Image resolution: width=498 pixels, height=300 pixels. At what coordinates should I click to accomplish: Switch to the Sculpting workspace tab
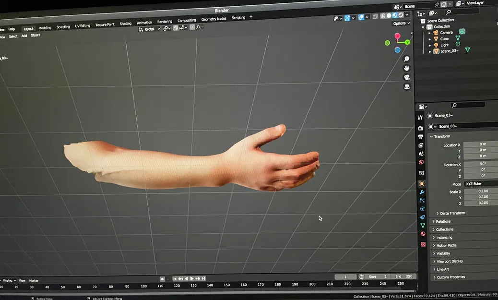point(63,27)
